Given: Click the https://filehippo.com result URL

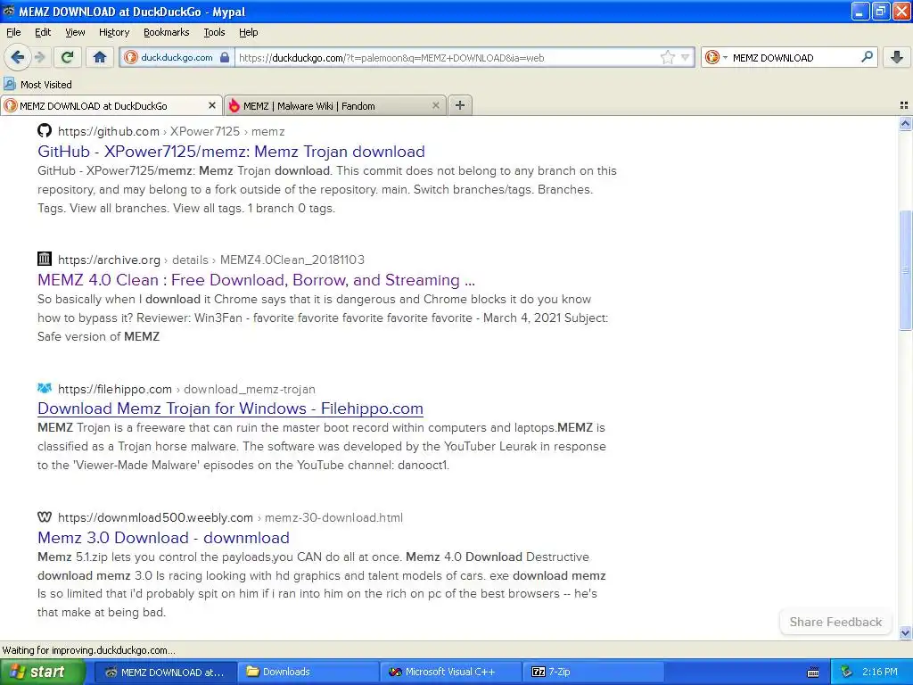Looking at the screenshot, I should 115,389.
